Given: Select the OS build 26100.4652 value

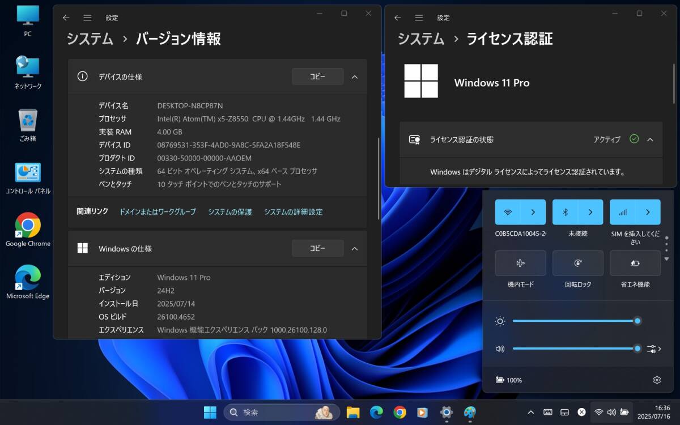Looking at the screenshot, I should [x=176, y=316].
